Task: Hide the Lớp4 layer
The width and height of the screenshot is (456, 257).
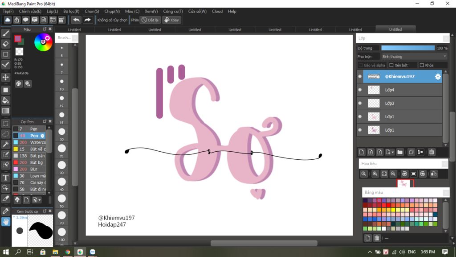Action: point(360,90)
